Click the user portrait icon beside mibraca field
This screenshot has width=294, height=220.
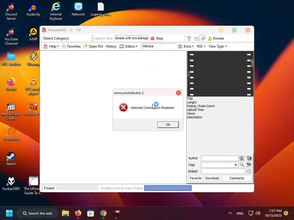coord(180,46)
